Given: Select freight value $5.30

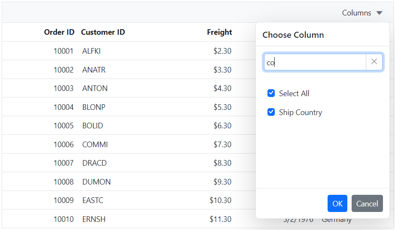Looking at the screenshot, I should pos(222,107).
